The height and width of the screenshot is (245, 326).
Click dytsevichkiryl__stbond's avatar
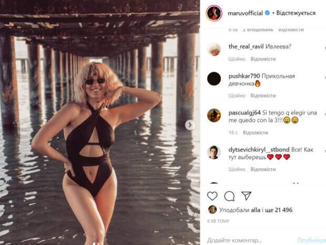(214, 152)
